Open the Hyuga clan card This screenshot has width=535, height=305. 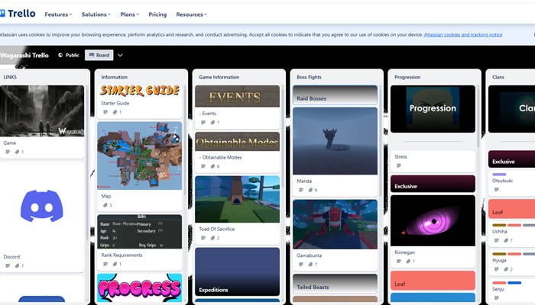coord(511,262)
